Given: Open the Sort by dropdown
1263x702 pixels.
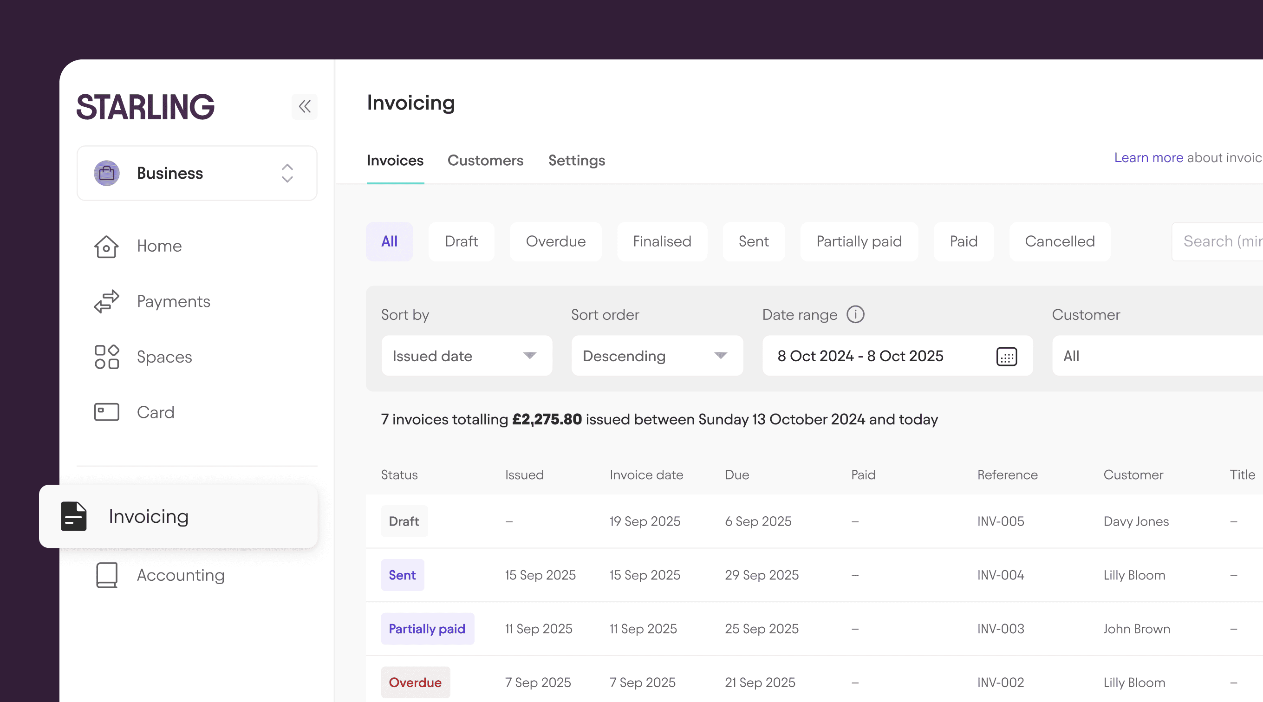Looking at the screenshot, I should 467,356.
